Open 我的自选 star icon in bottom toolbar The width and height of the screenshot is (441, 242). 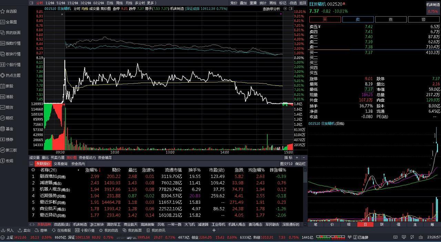coord(109,230)
